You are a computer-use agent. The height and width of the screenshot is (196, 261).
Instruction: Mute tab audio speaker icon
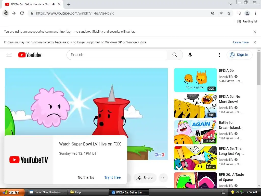pos(54,4)
